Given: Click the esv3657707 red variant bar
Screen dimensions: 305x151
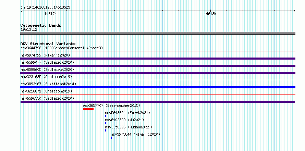Looking at the screenshot, I should (x=88, y=109).
